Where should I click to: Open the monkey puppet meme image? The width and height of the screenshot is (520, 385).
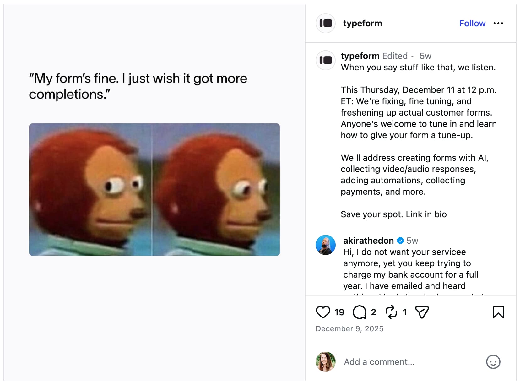coord(154,189)
